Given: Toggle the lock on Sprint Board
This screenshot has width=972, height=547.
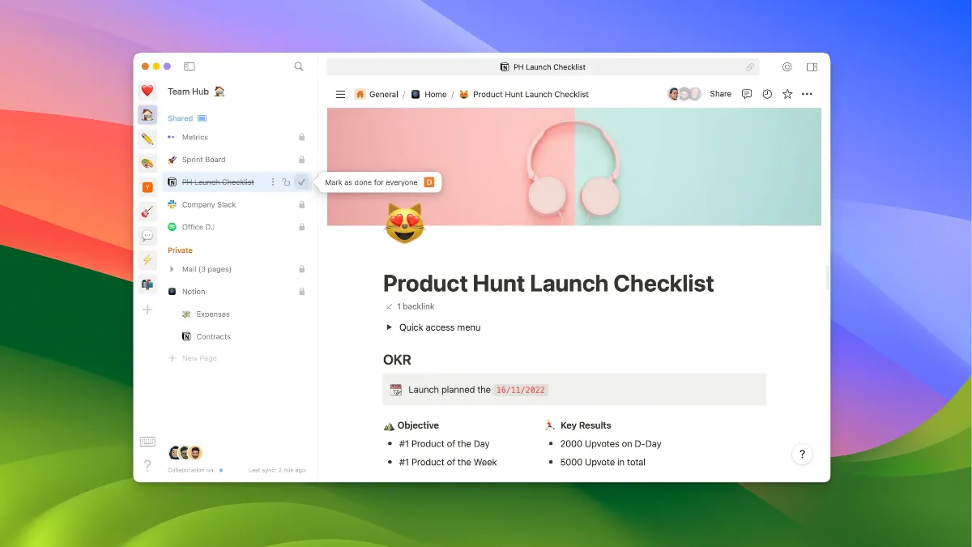Looking at the screenshot, I should pyautogui.click(x=301, y=160).
